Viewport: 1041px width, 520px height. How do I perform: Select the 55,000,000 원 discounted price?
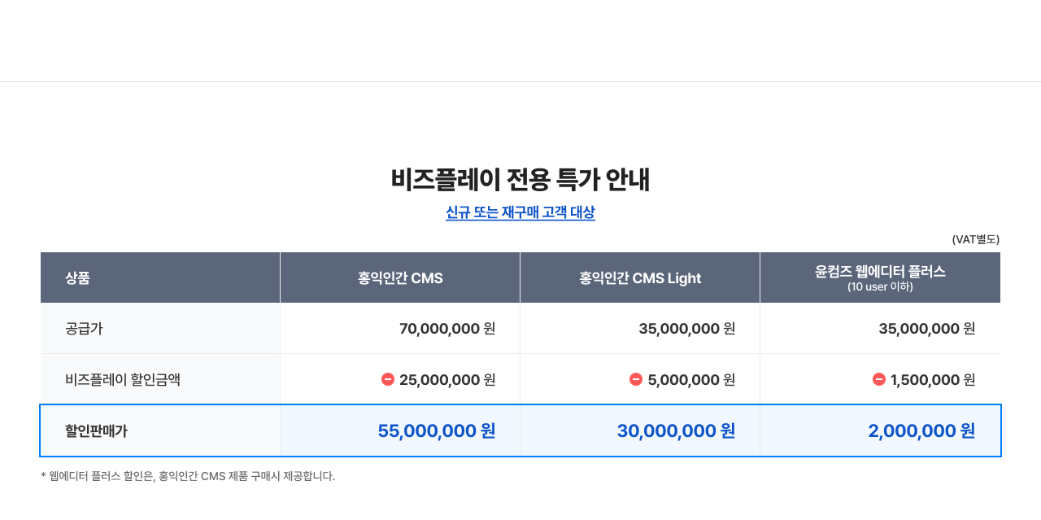pos(437,430)
